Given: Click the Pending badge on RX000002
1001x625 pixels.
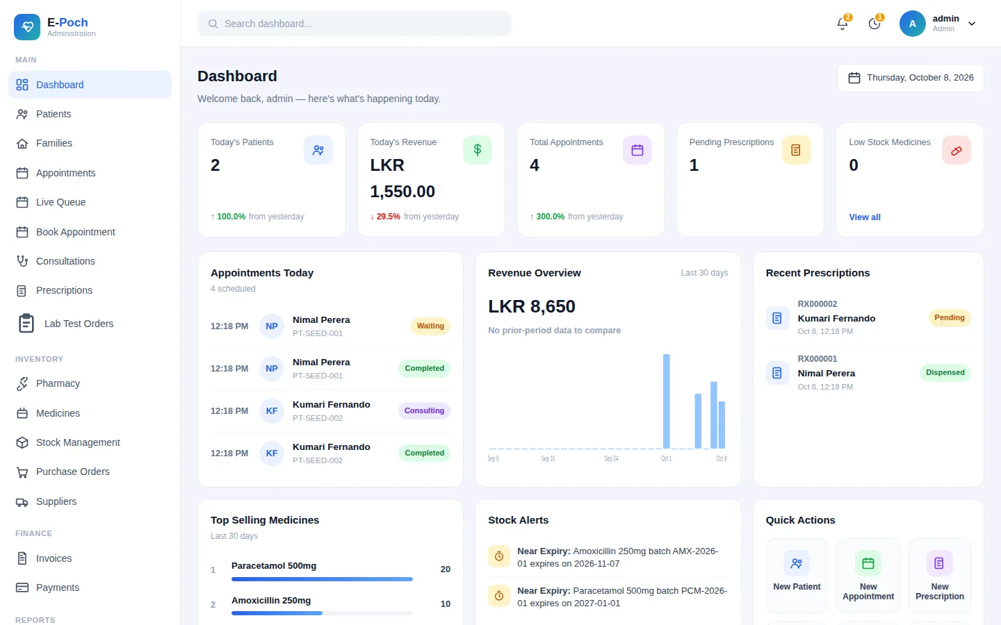Looking at the screenshot, I should (950, 318).
